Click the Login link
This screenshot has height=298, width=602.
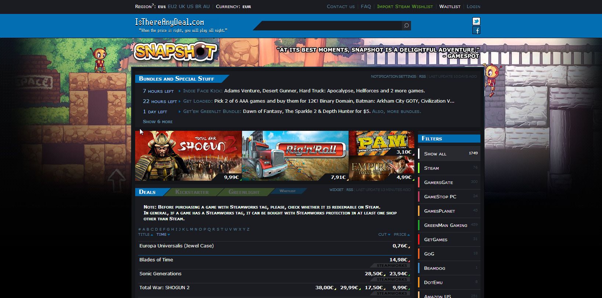coord(473,7)
